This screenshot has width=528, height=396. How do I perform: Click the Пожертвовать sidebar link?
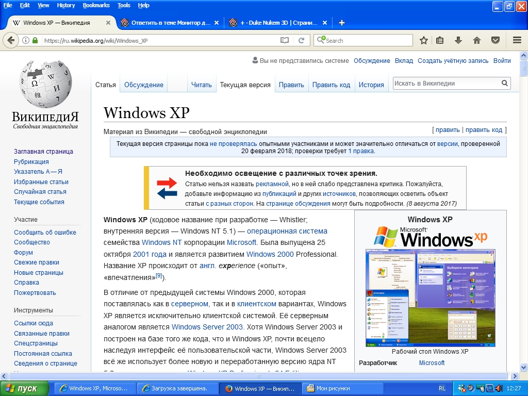tap(35, 293)
